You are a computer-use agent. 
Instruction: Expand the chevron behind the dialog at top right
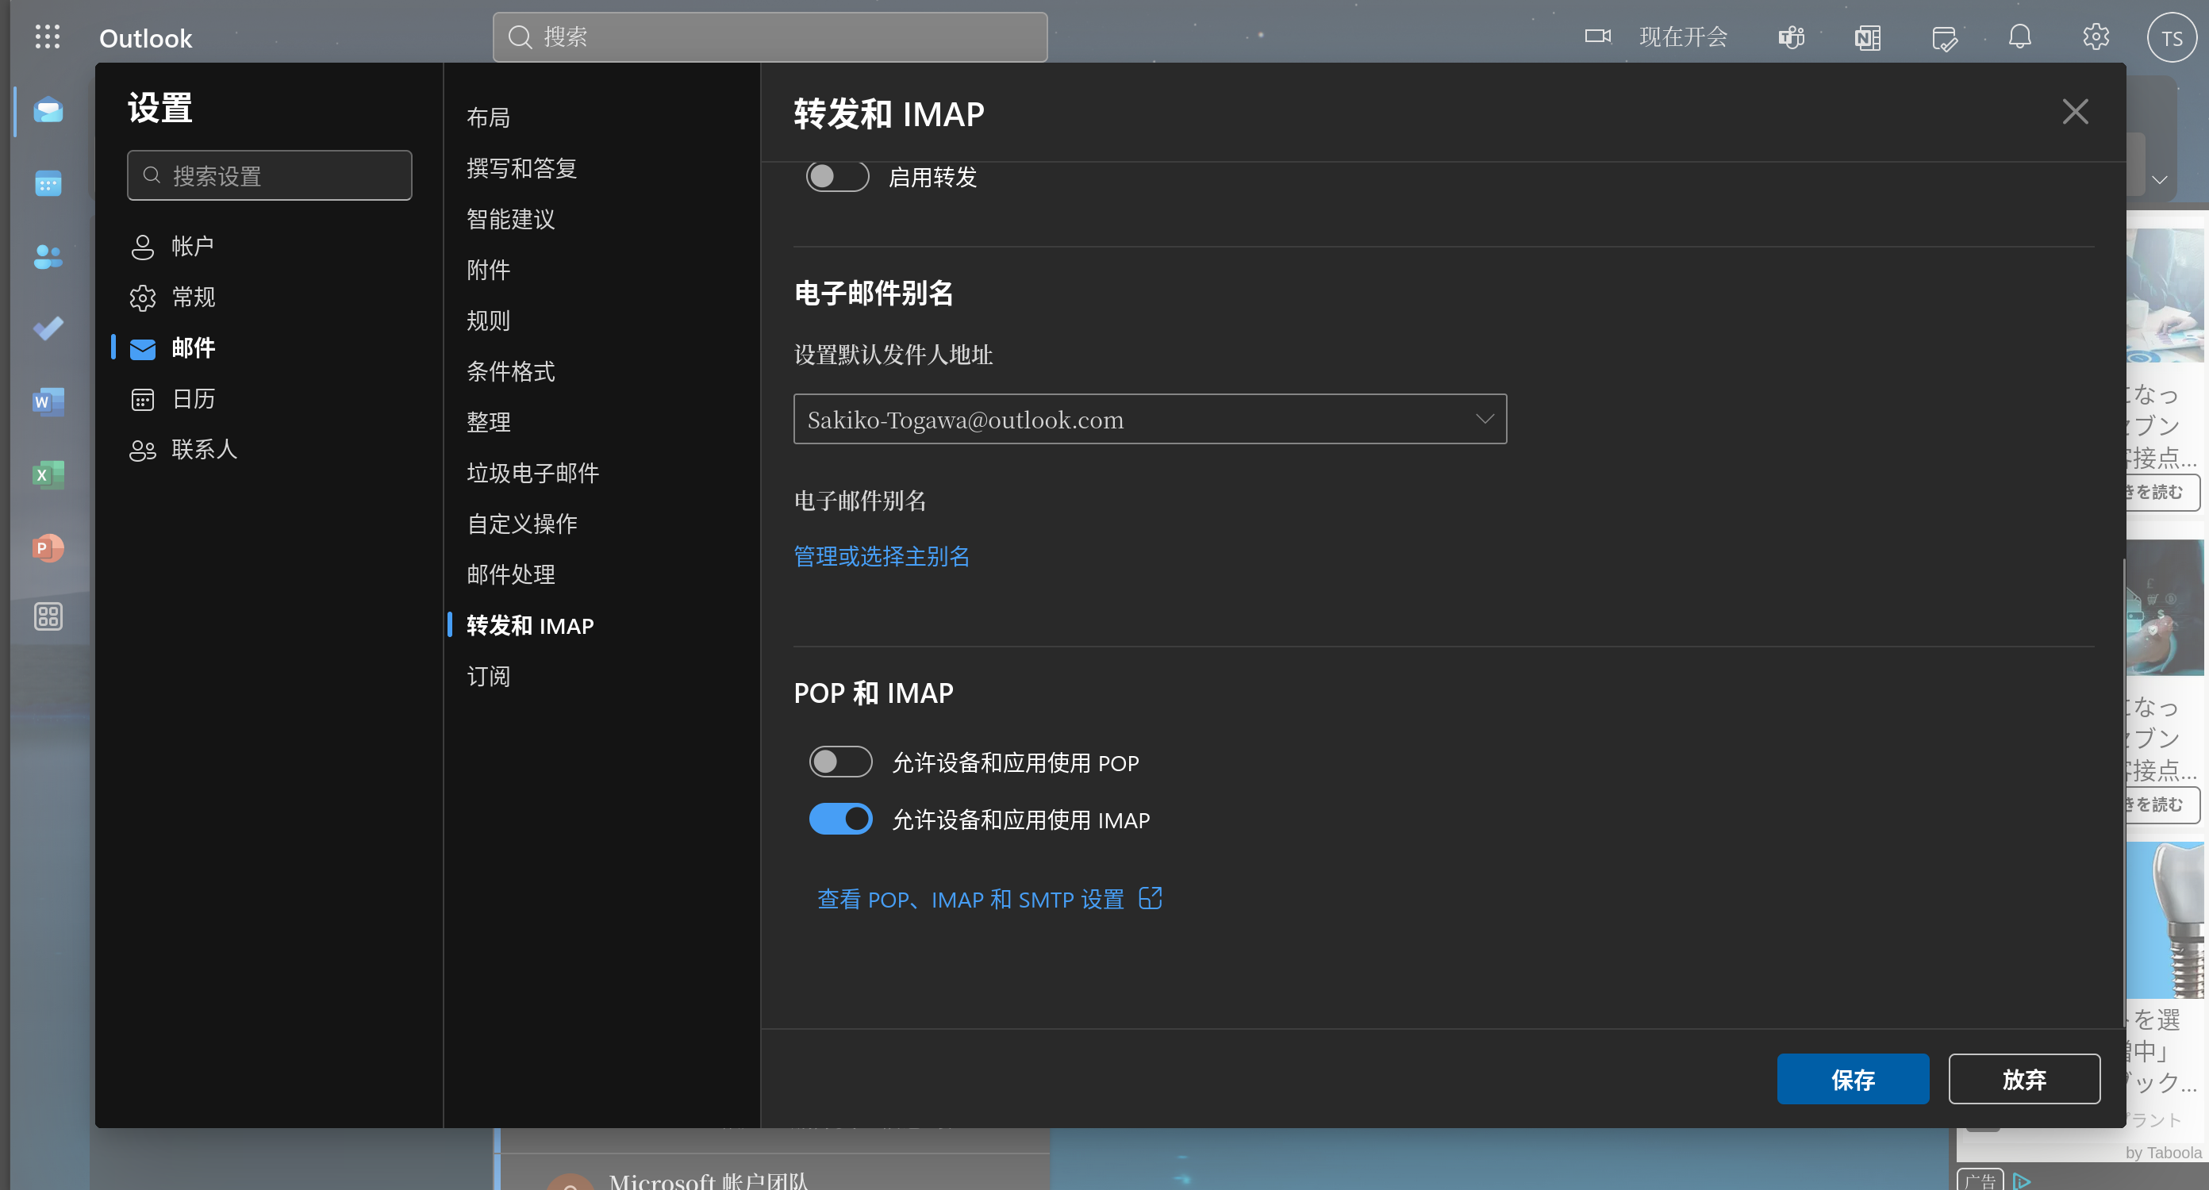2160,180
